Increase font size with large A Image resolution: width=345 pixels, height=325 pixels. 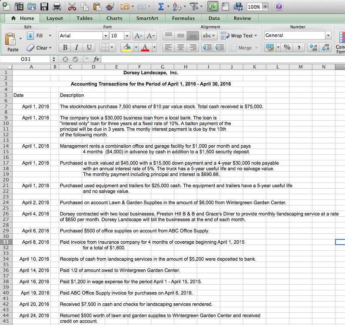click(139, 36)
